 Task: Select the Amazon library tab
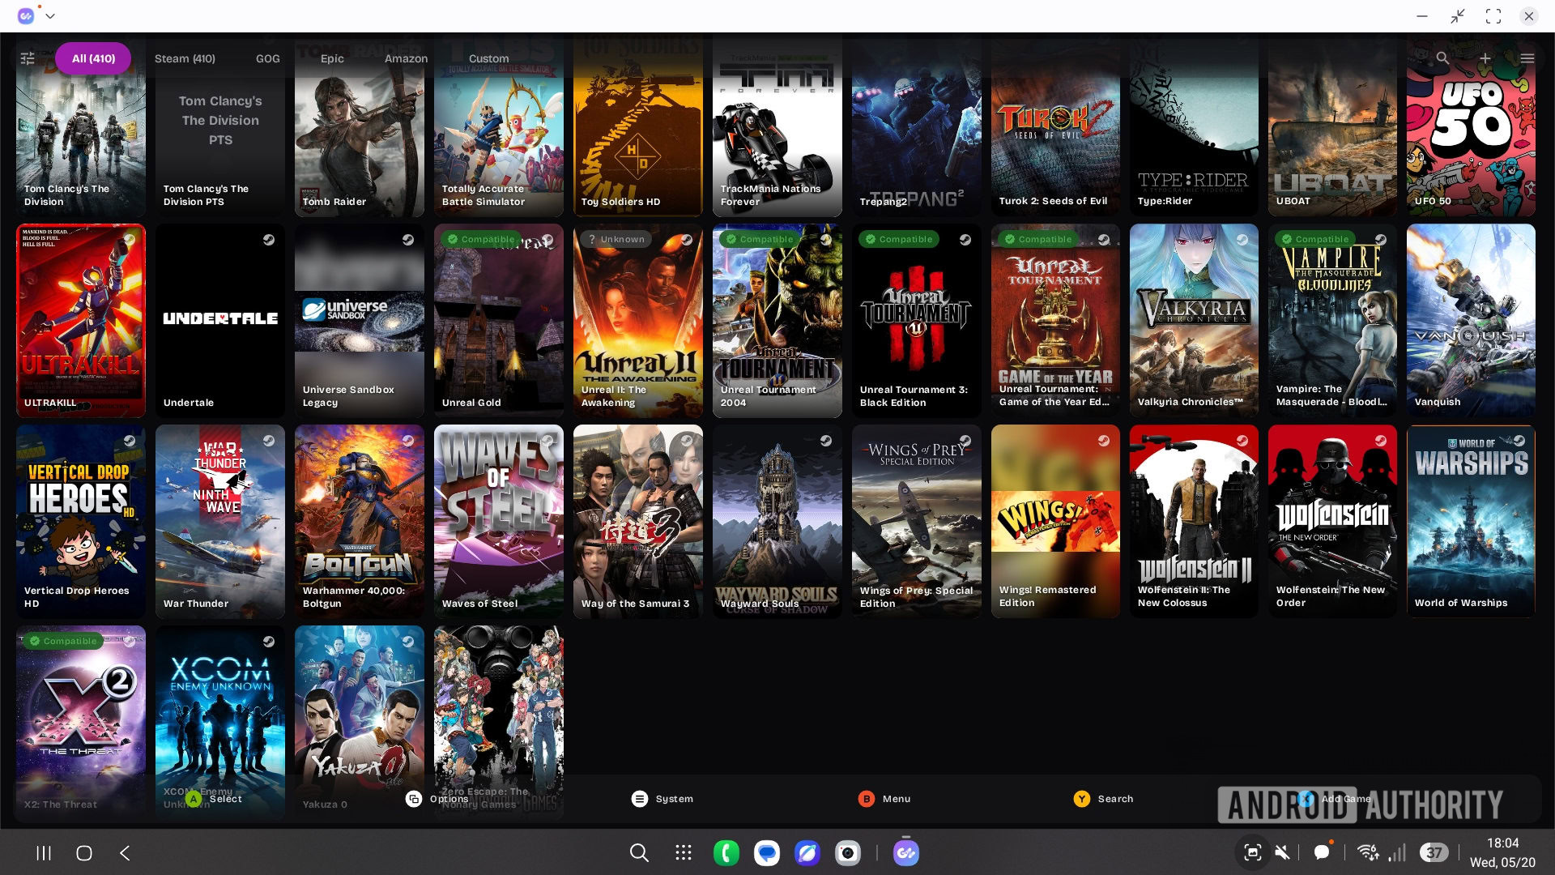(x=406, y=58)
